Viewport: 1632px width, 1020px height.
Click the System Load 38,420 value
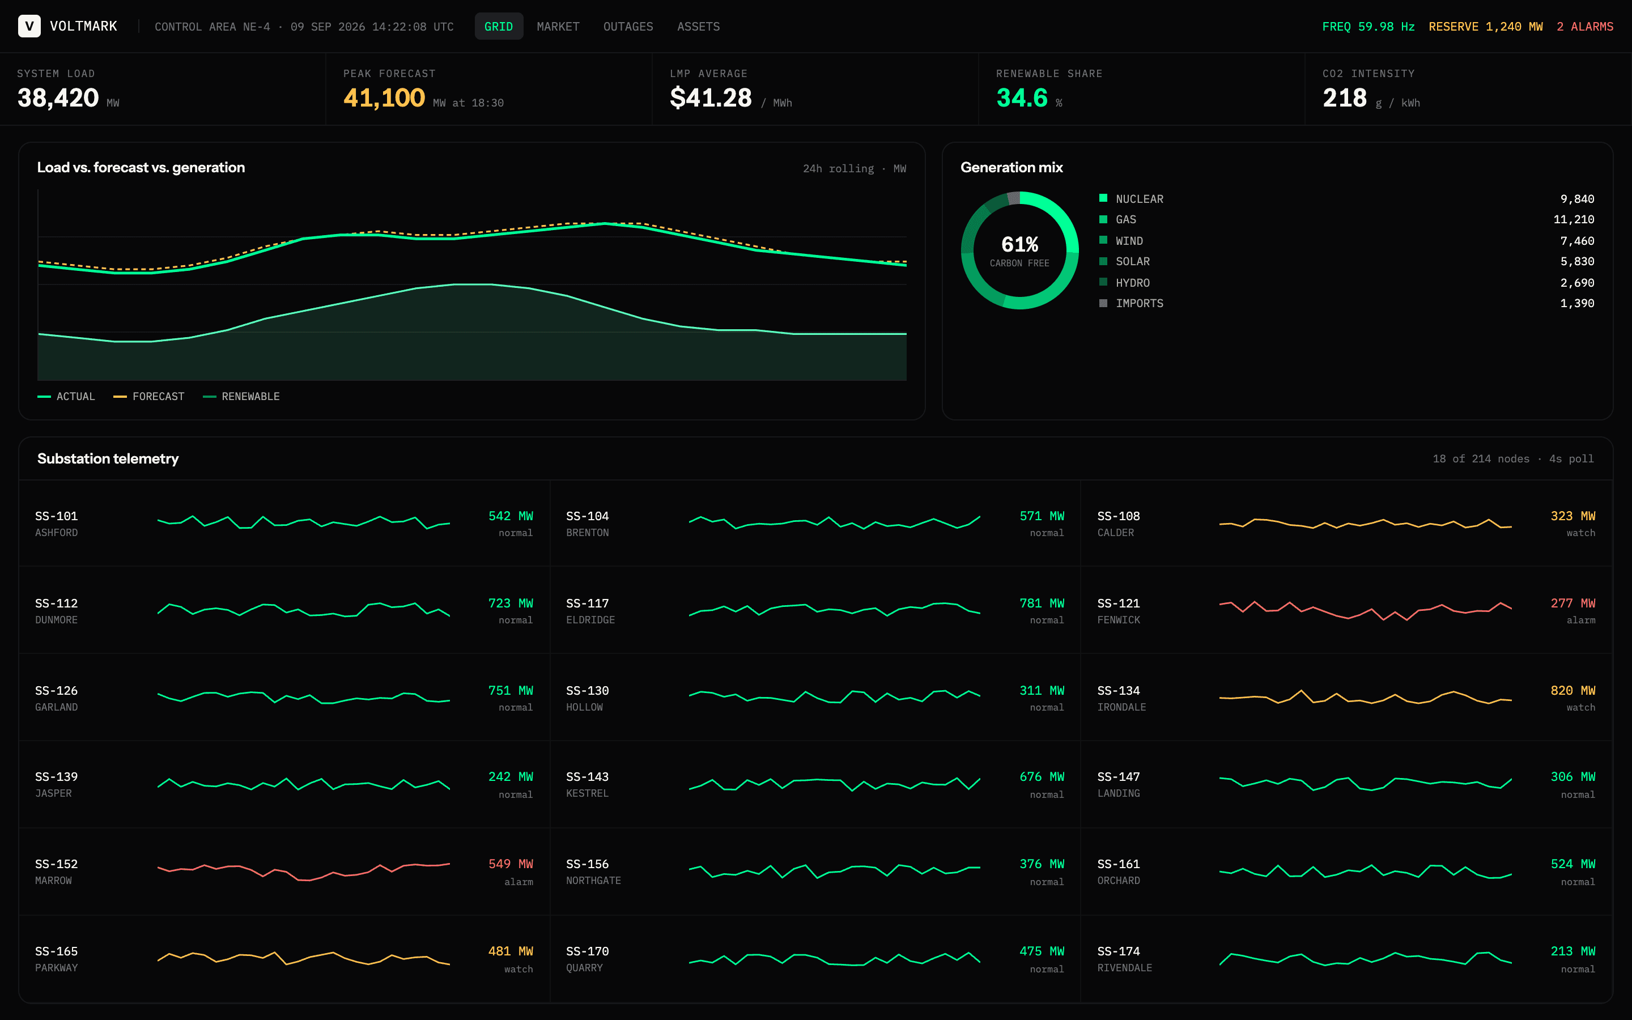(58, 98)
